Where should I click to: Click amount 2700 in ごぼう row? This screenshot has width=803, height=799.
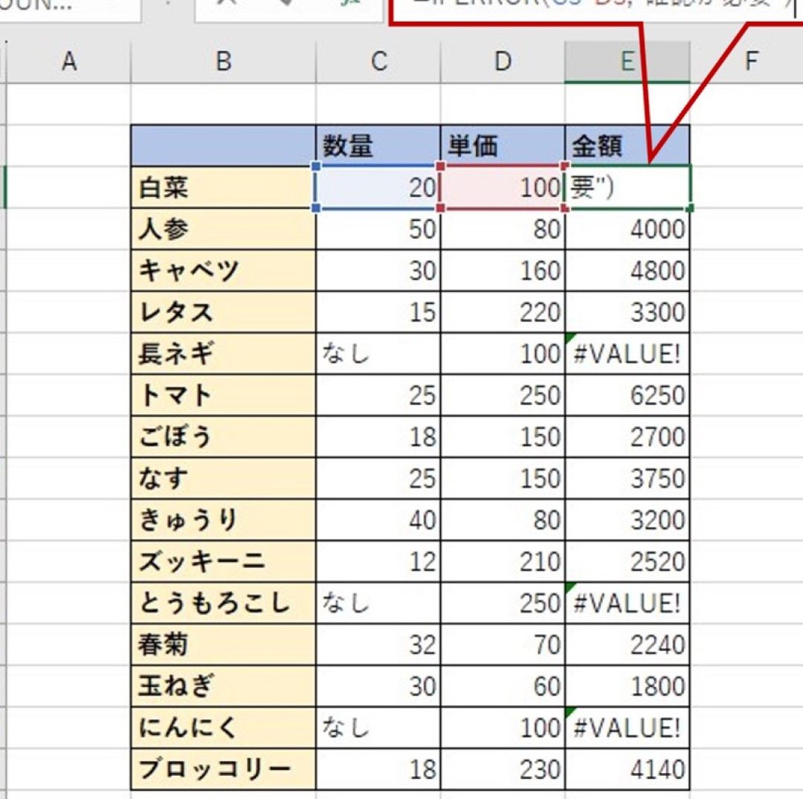(628, 436)
